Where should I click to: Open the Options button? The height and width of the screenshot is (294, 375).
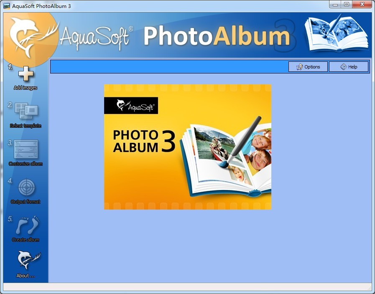308,67
